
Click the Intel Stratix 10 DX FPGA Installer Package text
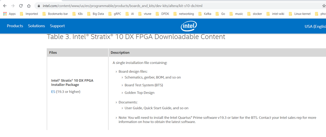click(x=72, y=83)
